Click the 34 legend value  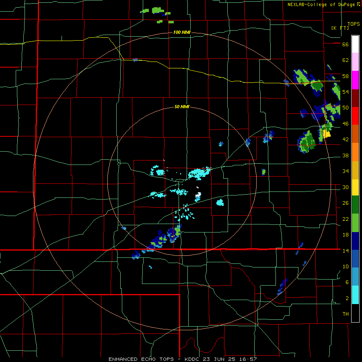click(346, 171)
